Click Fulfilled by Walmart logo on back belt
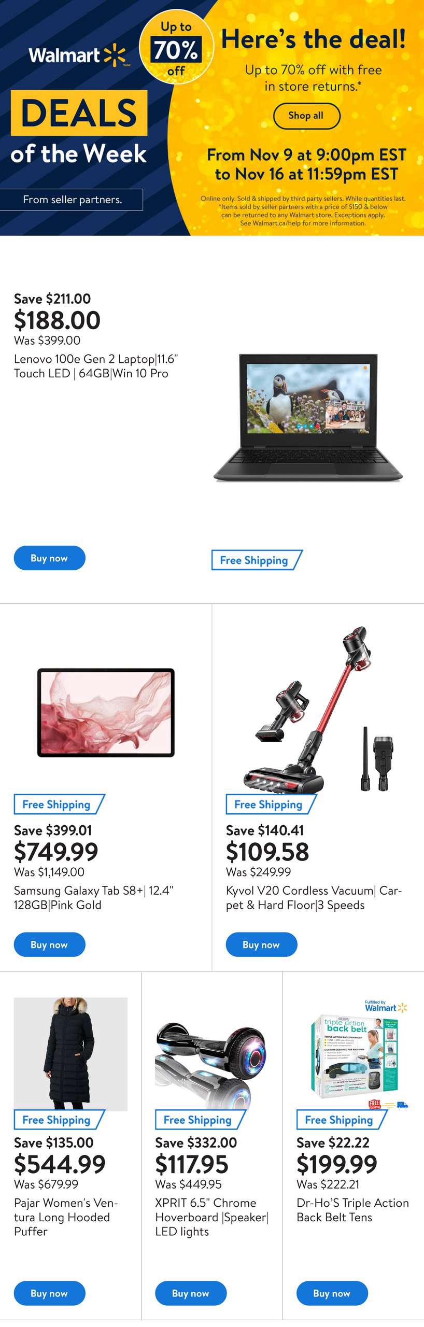Image resolution: width=424 pixels, height=1327 pixels. coord(386,1006)
